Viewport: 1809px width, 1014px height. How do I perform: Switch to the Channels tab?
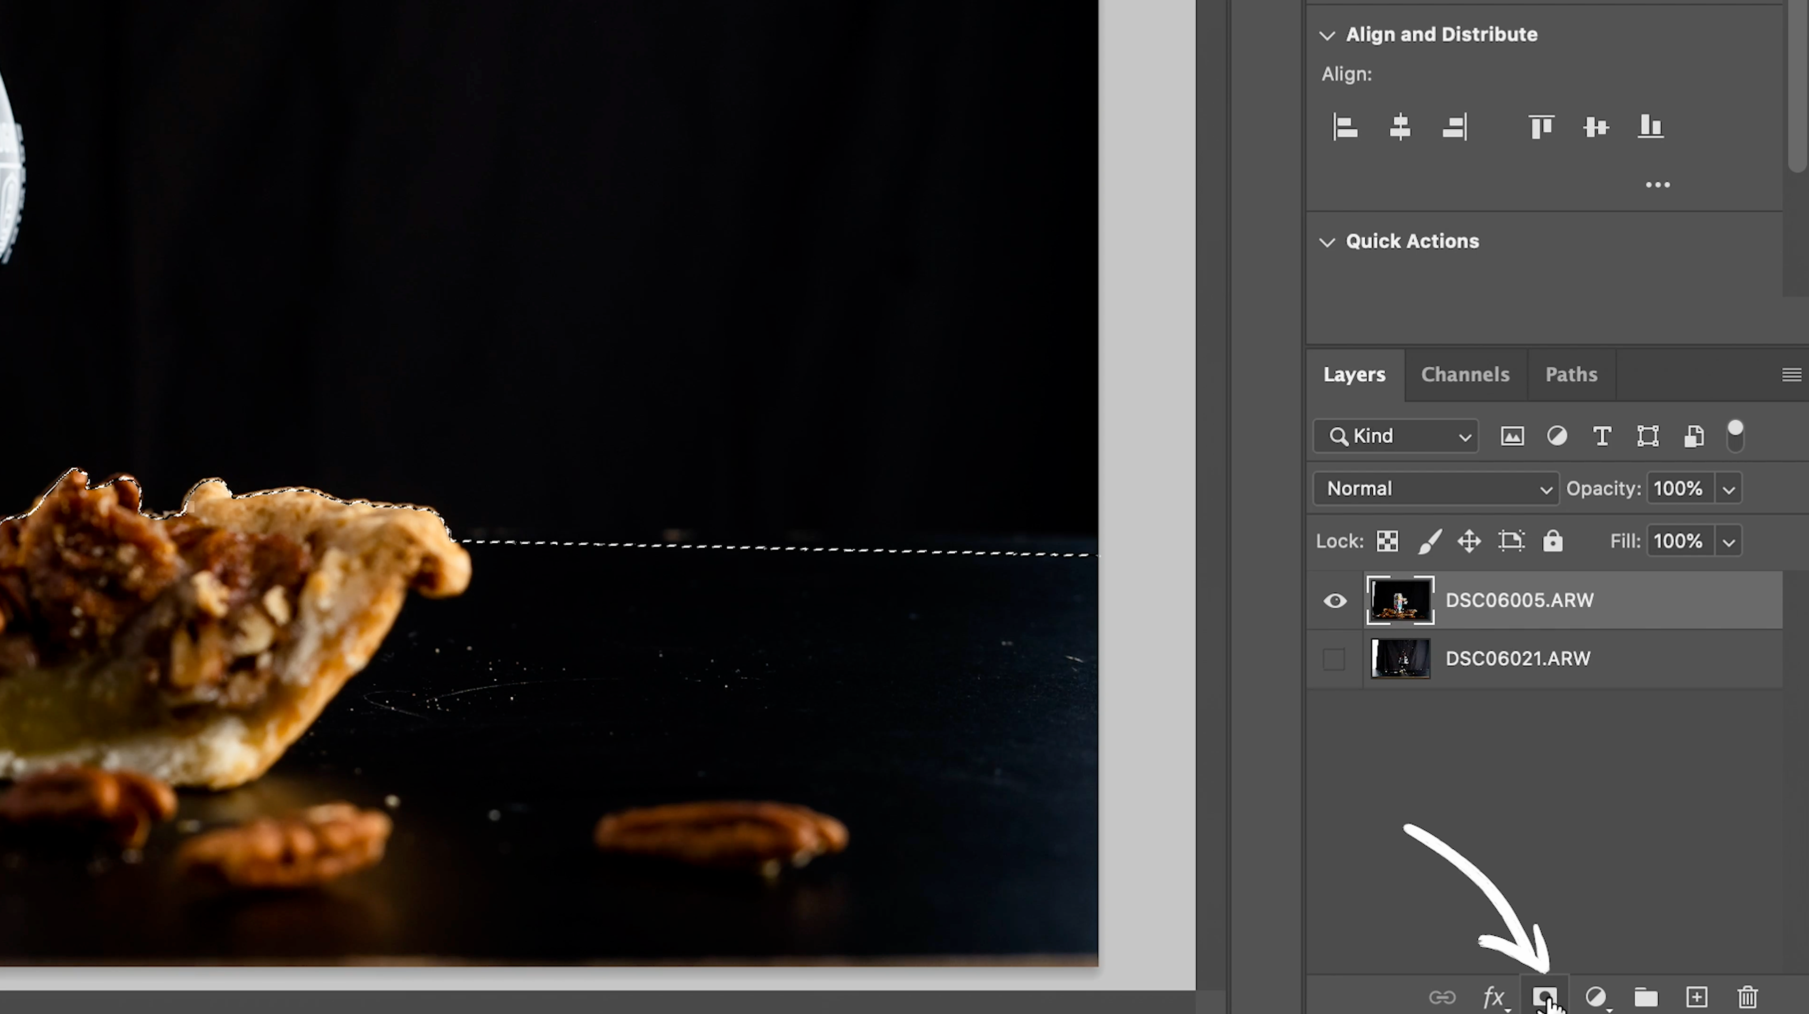[x=1465, y=375]
